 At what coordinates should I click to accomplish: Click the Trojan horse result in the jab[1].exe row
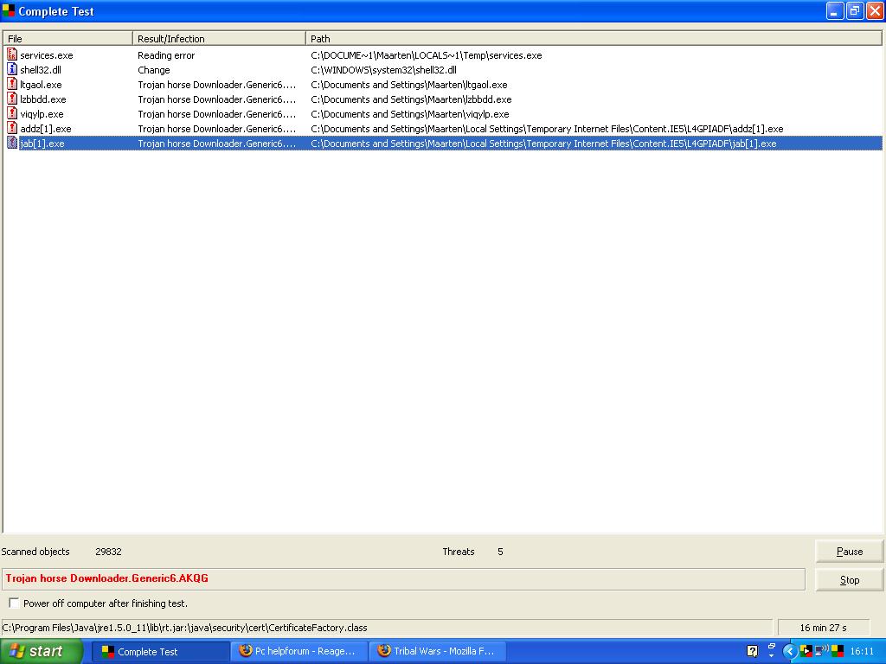(217, 144)
